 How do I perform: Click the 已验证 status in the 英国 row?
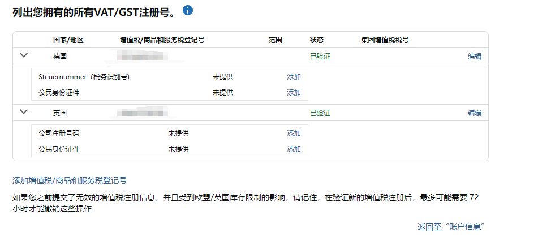click(x=320, y=113)
